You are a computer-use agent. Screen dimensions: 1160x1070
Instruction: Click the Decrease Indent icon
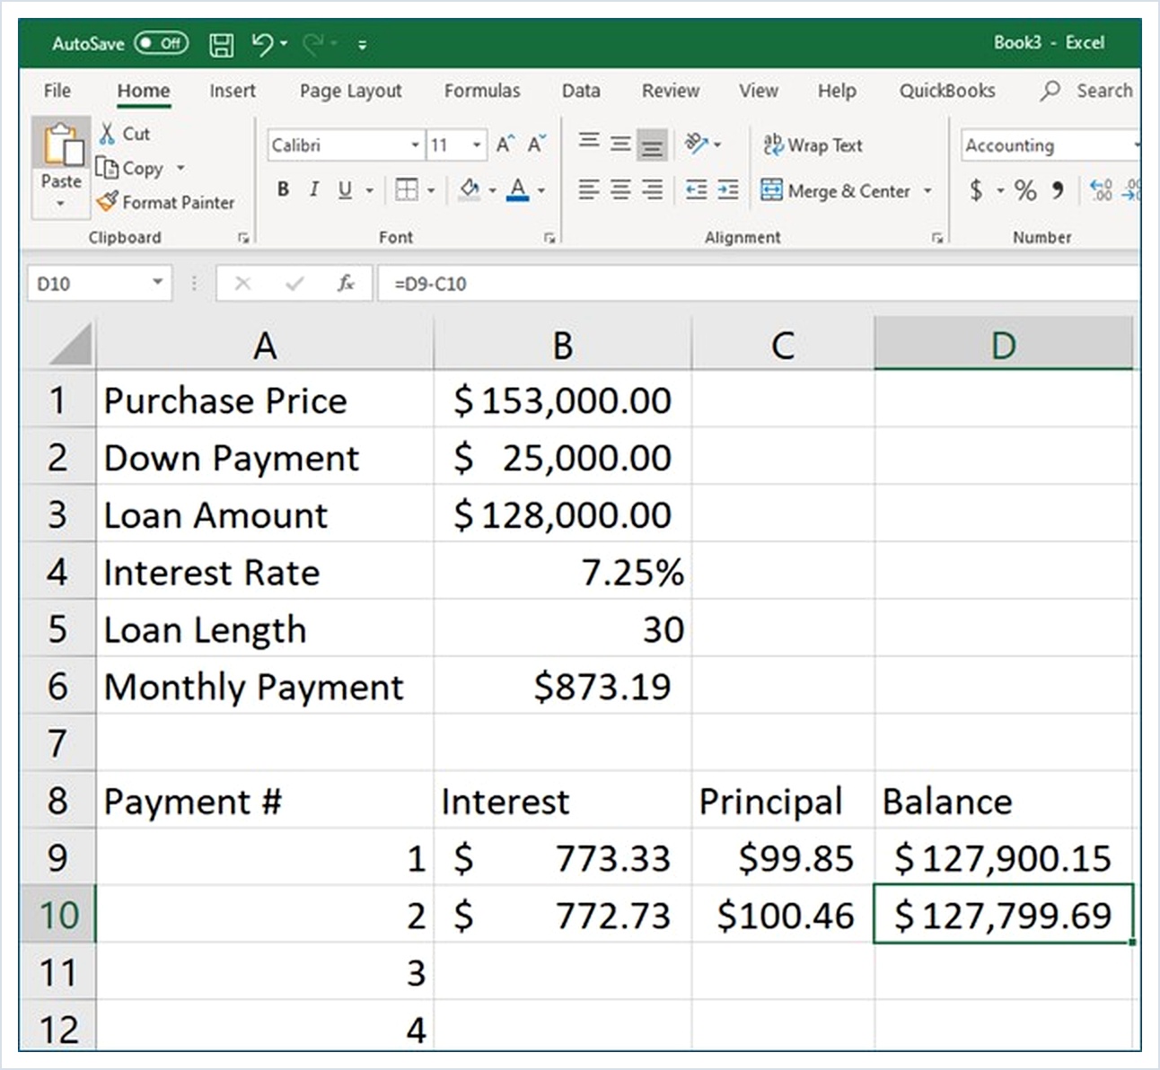696,189
